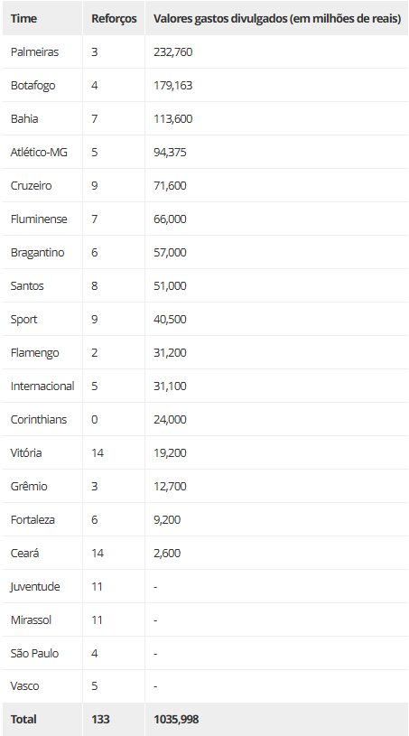Click the Valores gastos divulgados header

pos(277,19)
